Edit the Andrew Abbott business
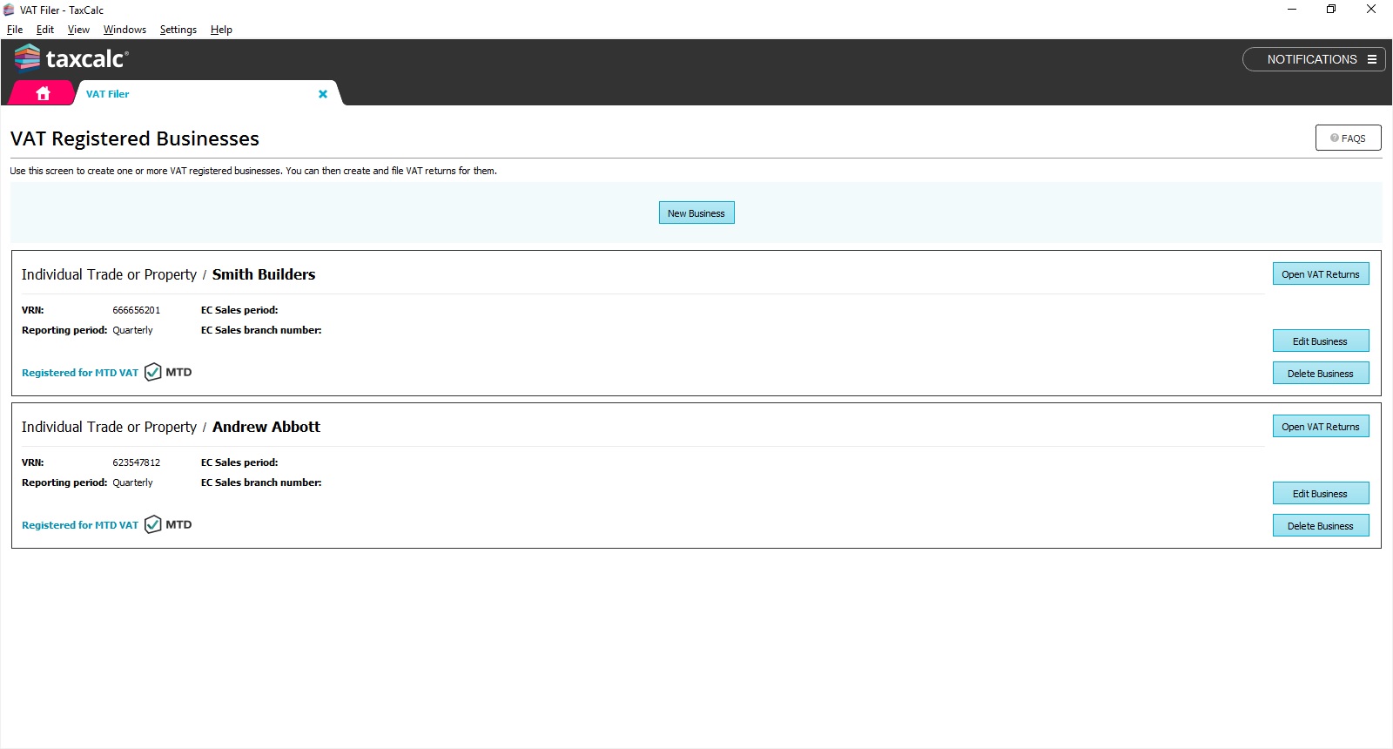 coord(1320,494)
